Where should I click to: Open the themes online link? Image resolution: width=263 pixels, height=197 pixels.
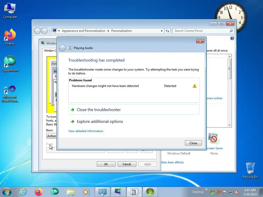tap(214, 98)
